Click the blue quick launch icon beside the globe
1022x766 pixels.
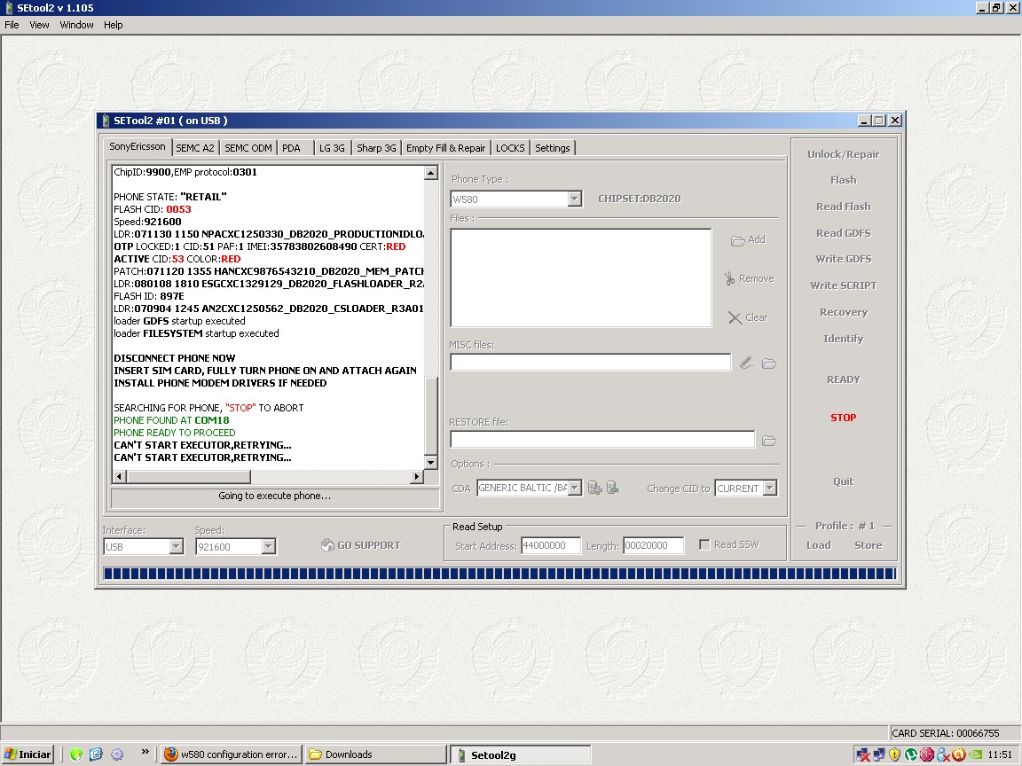tap(97, 754)
